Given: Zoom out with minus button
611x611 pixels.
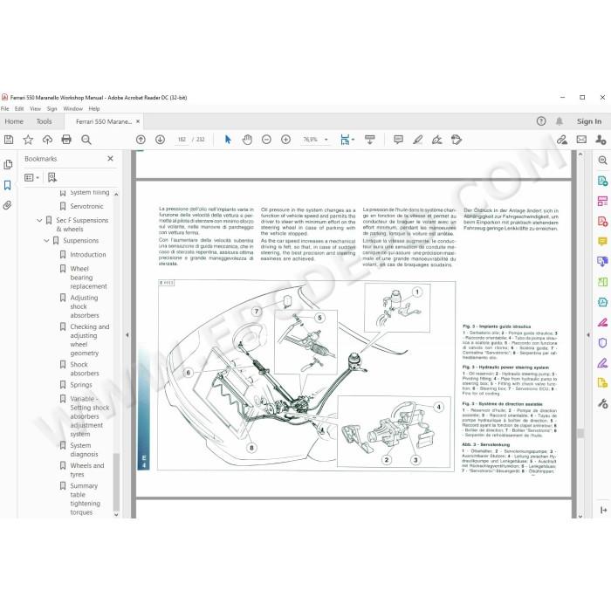Looking at the screenshot, I should tap(266, 140).
